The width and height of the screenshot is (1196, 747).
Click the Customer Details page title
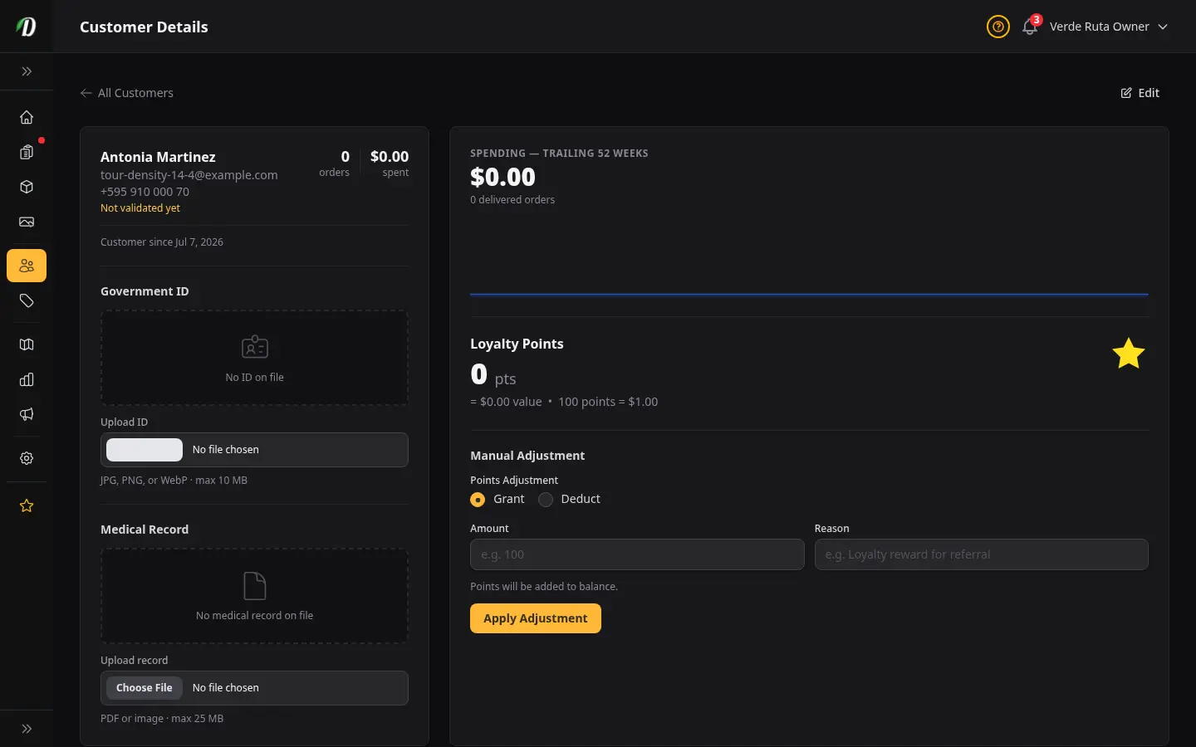(x=144, y=27)
